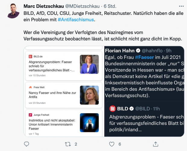The width and height of the screenshot is (187, 151).
Task: Click the reply speech bubble icon
Action: [x=27, y=144]
